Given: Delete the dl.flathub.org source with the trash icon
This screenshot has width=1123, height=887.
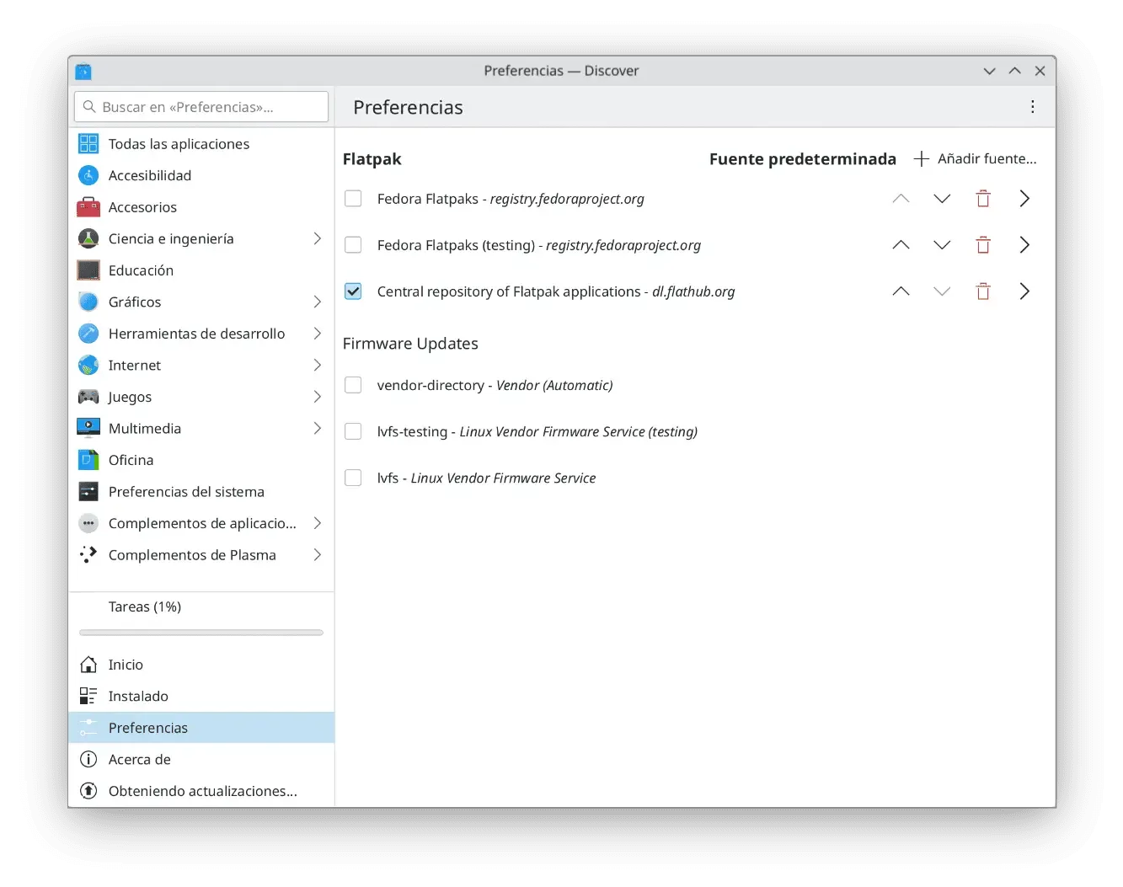Looking at the screenshot, I should [x=983, y=291].
